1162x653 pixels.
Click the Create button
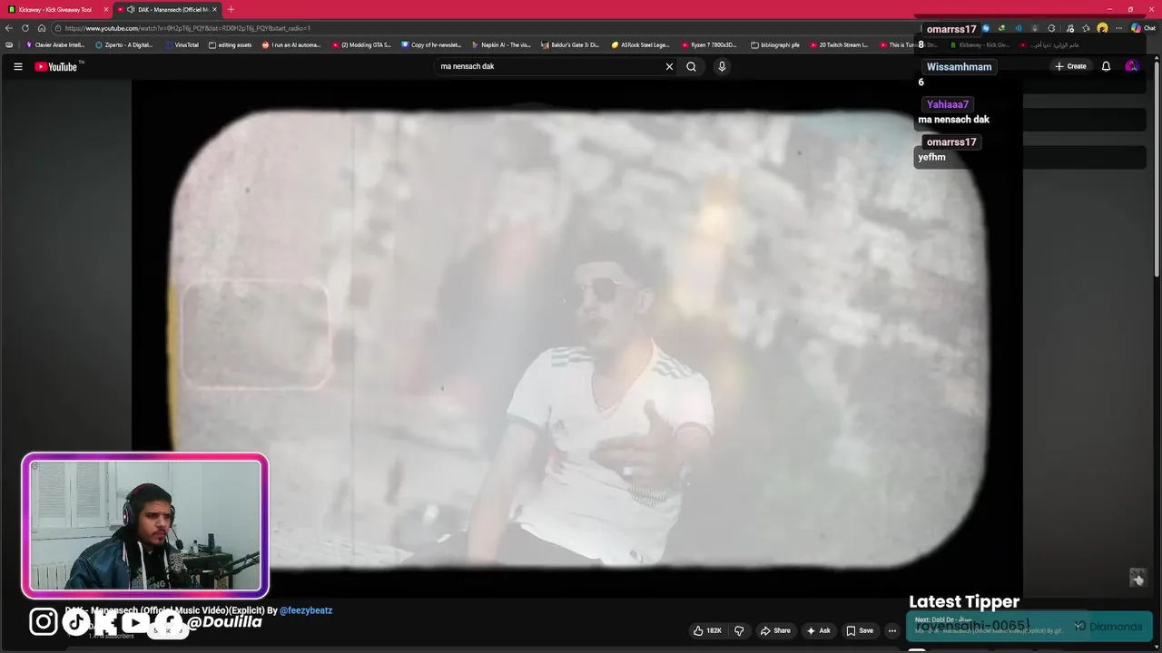1070,66
